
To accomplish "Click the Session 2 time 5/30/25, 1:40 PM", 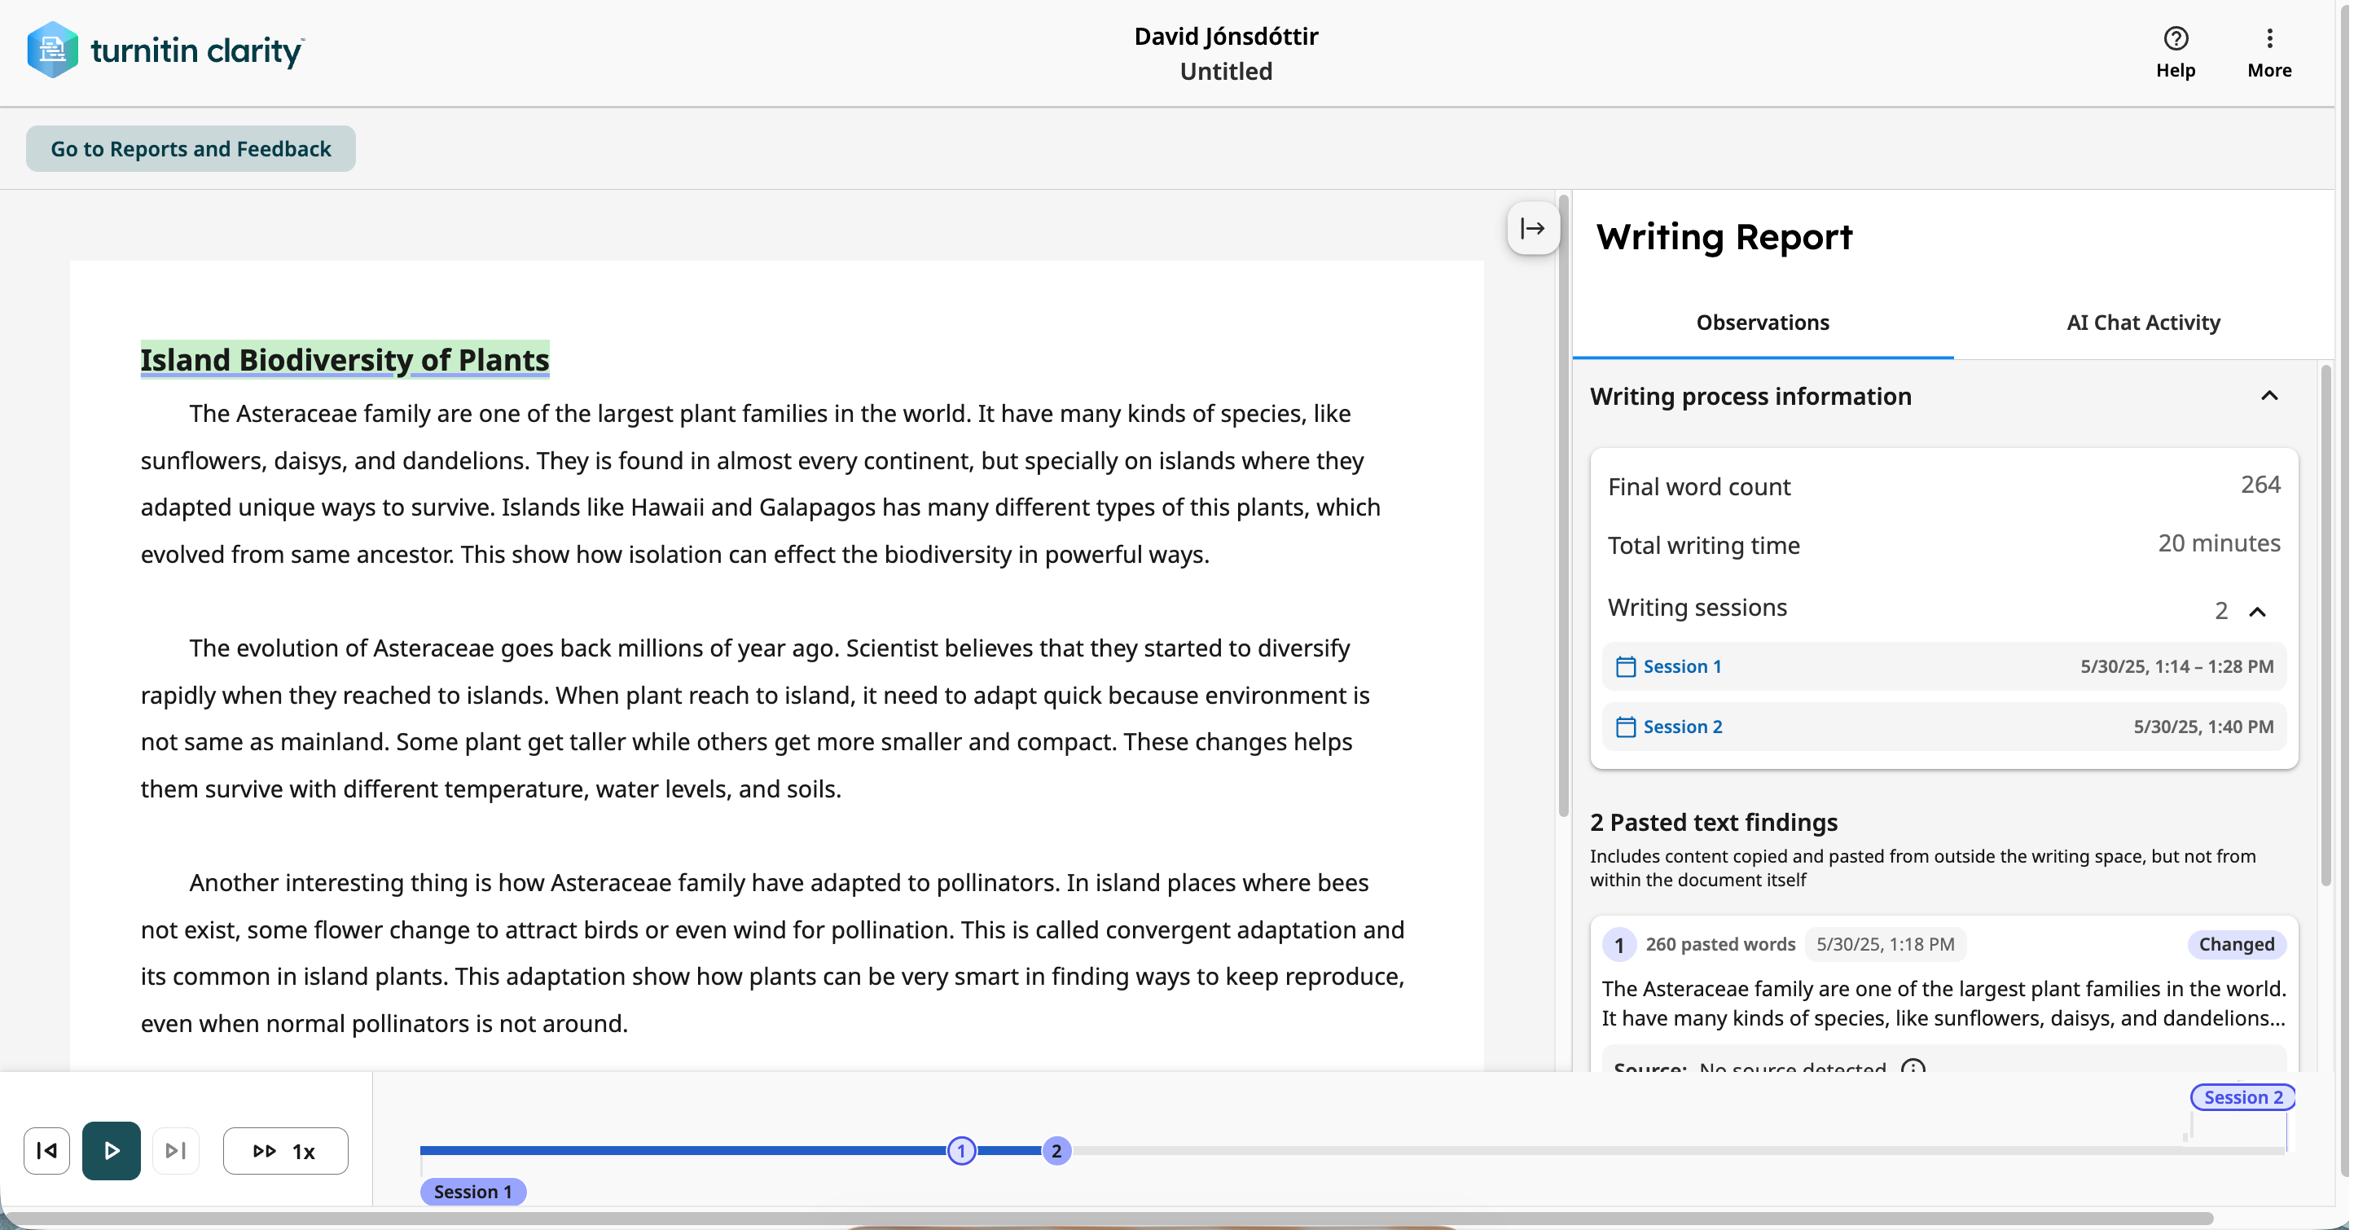I will [x=2203, y=727].
